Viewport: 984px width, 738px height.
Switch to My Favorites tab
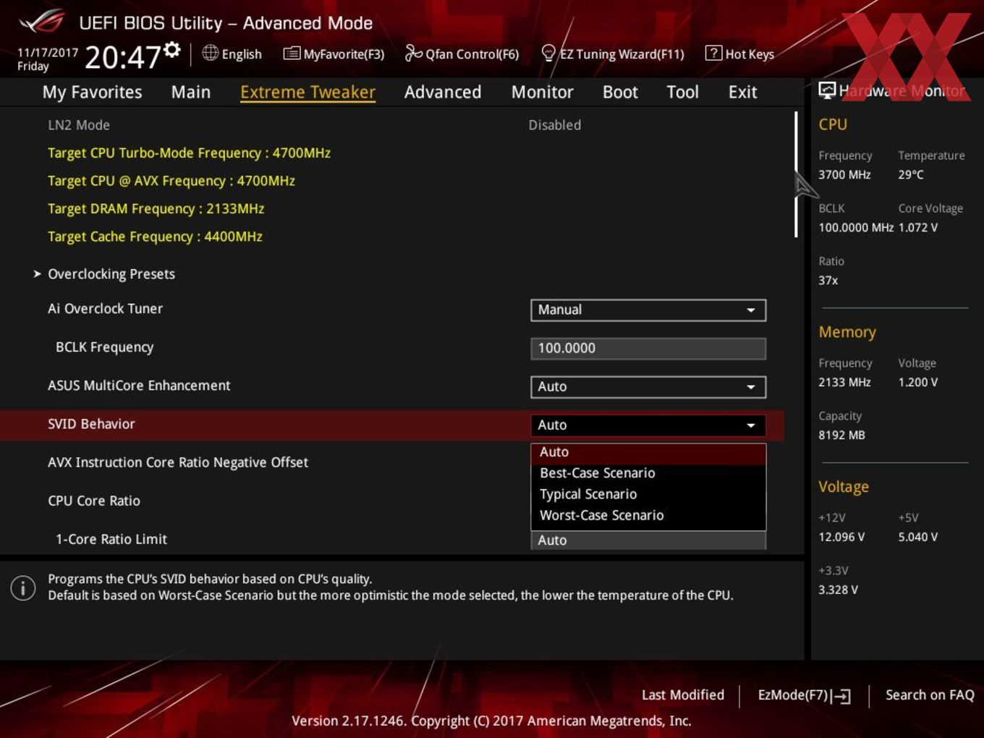92,92
